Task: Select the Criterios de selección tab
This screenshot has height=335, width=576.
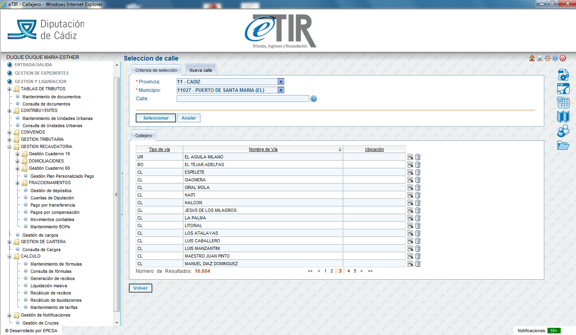Action: 156,70
